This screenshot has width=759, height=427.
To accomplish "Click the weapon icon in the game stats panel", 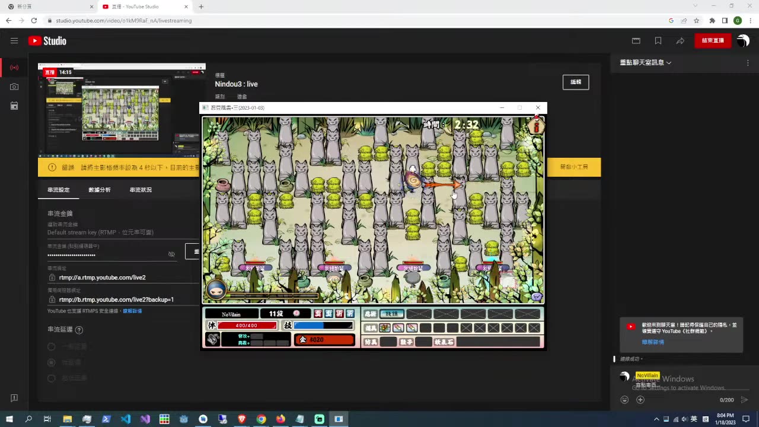I will point(213,339).
